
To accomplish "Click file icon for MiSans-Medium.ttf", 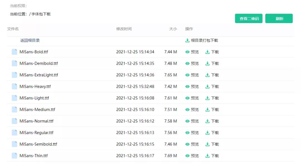I will tap(14, 109).
